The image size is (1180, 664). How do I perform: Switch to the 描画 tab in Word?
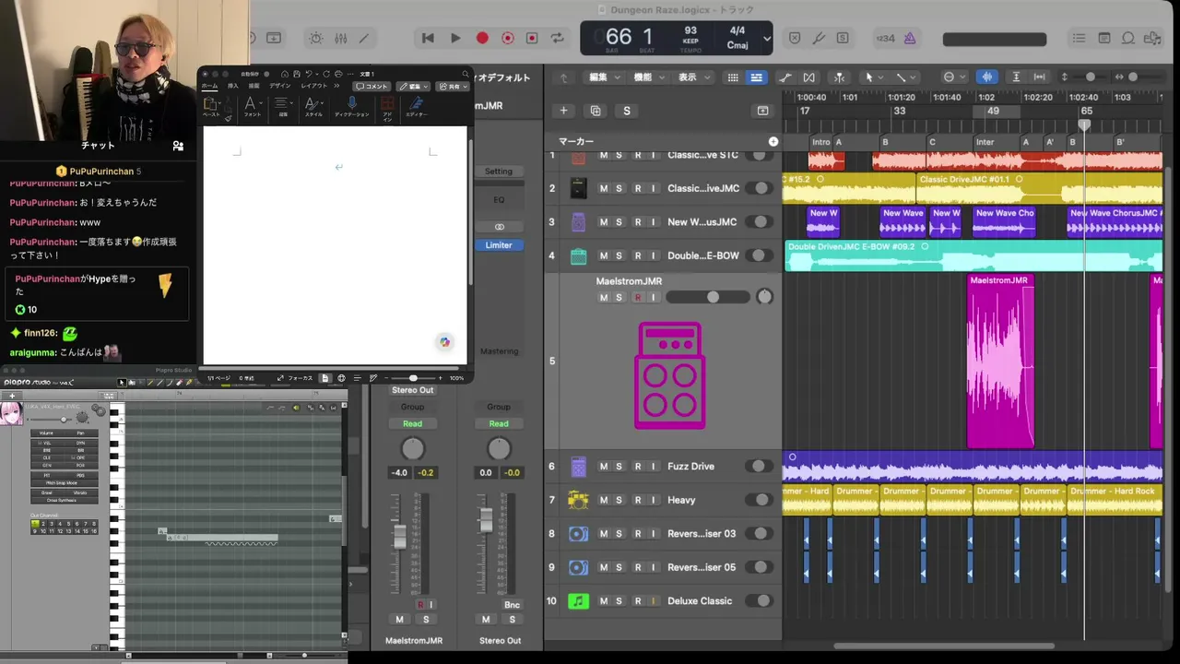point(254,86)
